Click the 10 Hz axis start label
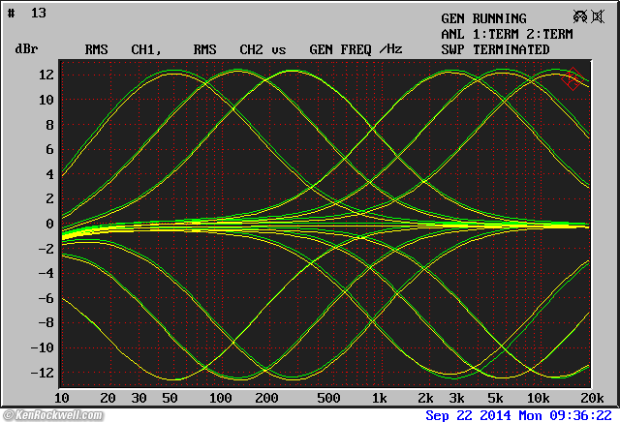Screen dimensions: 620x422 62,398
